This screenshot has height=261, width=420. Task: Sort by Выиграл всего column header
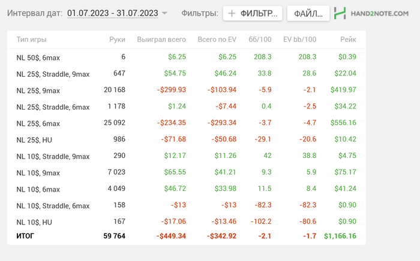tap(161, 40)
